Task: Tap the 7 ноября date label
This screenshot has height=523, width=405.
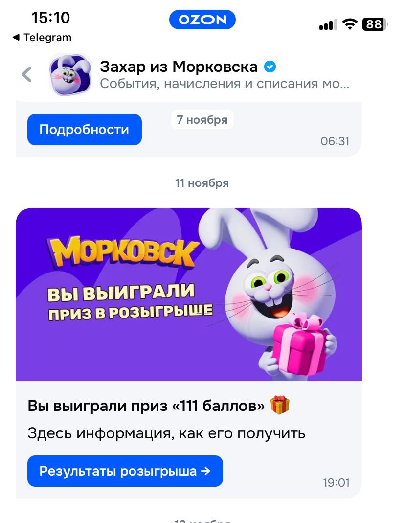Action: tap(202, 119)
